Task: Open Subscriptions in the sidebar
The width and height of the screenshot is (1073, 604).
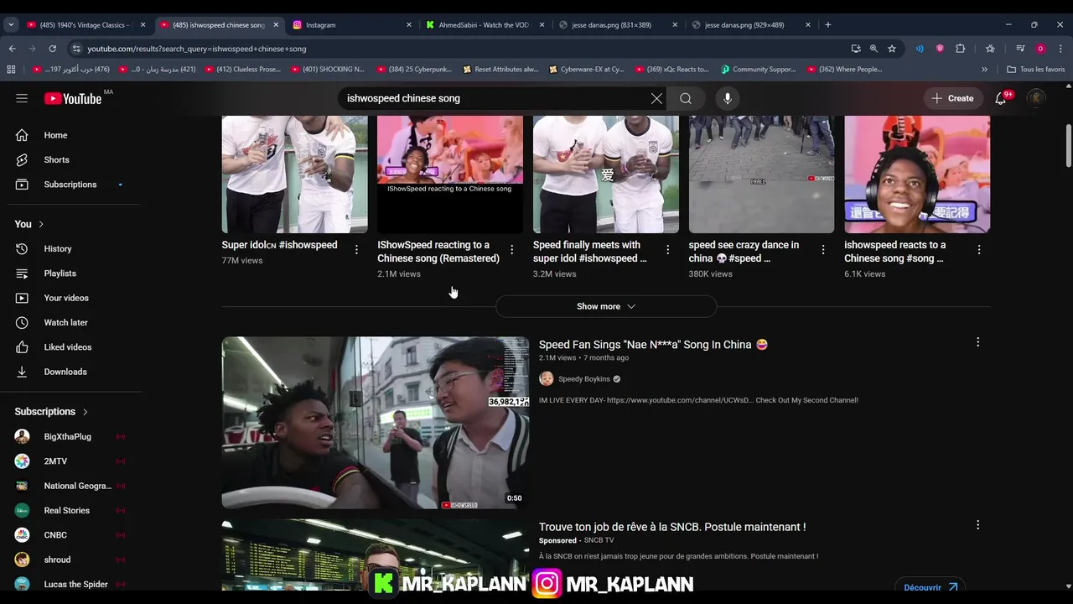Action: (x=70, y=185)
